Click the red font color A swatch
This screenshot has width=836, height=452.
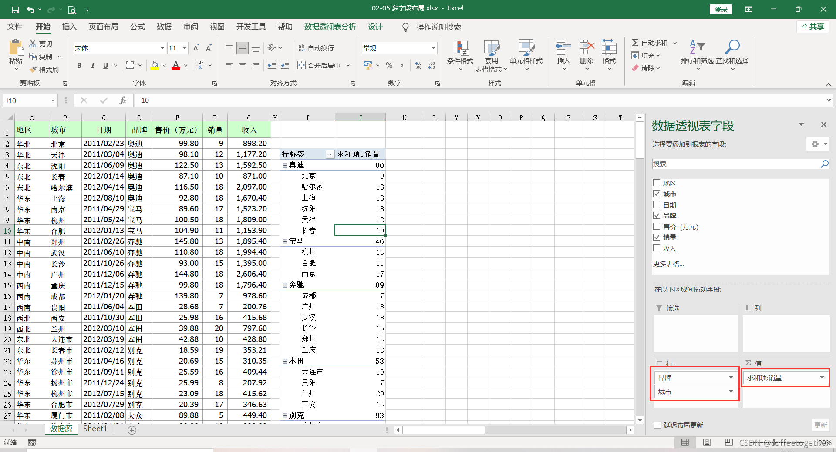(176, 65)
